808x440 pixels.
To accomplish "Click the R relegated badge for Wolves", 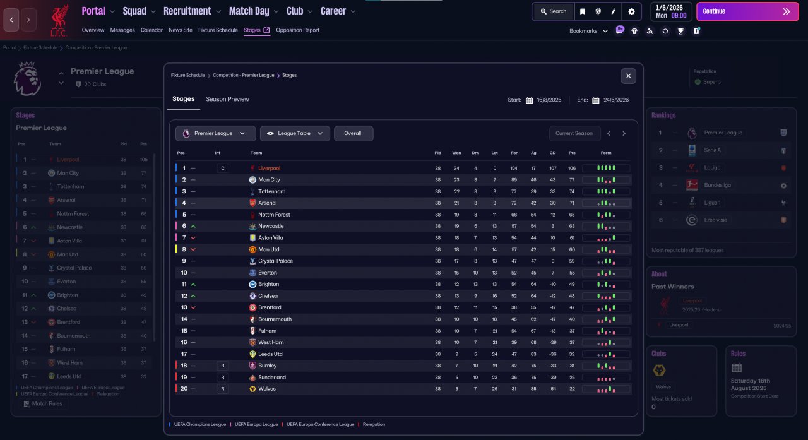I will [x=222, y=389].
